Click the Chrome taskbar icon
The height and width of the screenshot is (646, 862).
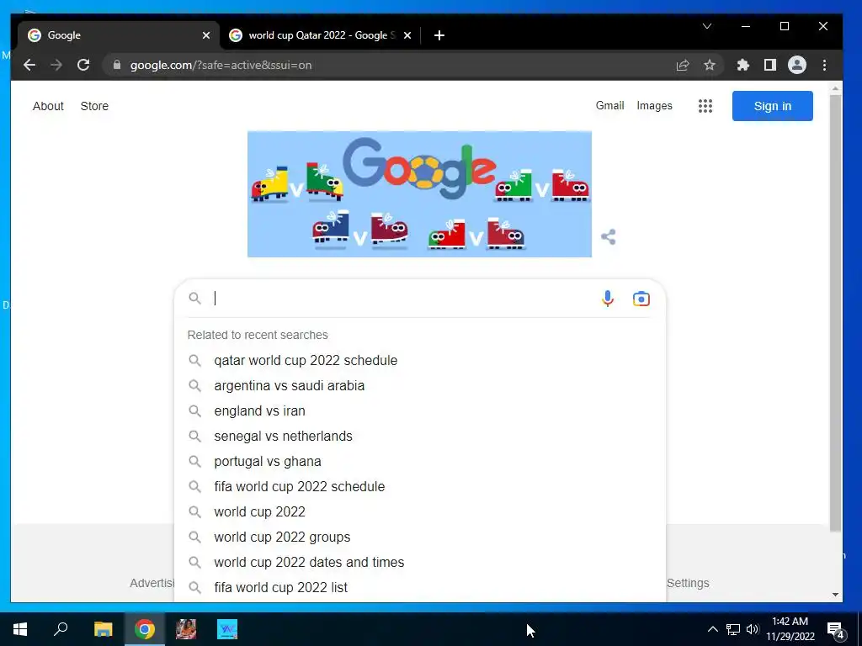click(145, 629)
